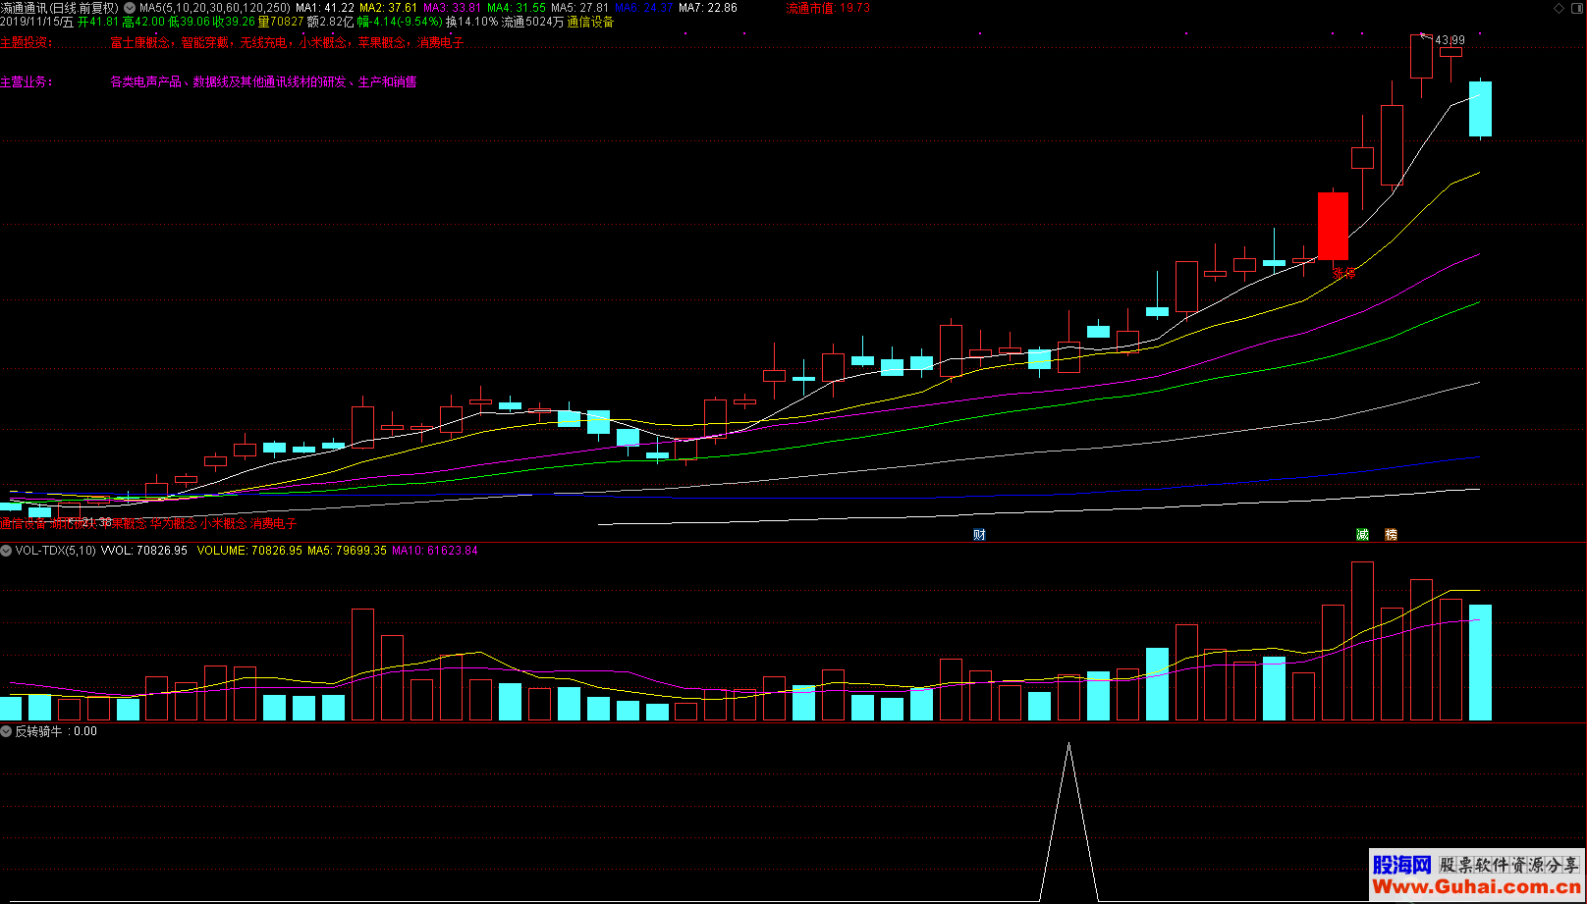Open the 反转骑牛 indicator dropdown arrow
The height and width of the screenshot is (904, 1587).
(x=6, y=731)
